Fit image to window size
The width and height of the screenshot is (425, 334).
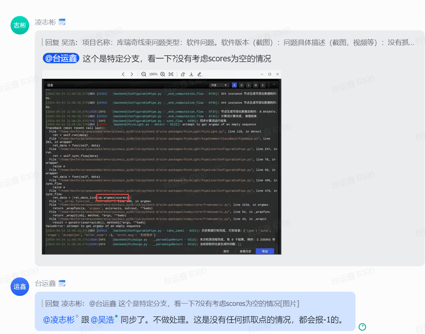(171, 74)
